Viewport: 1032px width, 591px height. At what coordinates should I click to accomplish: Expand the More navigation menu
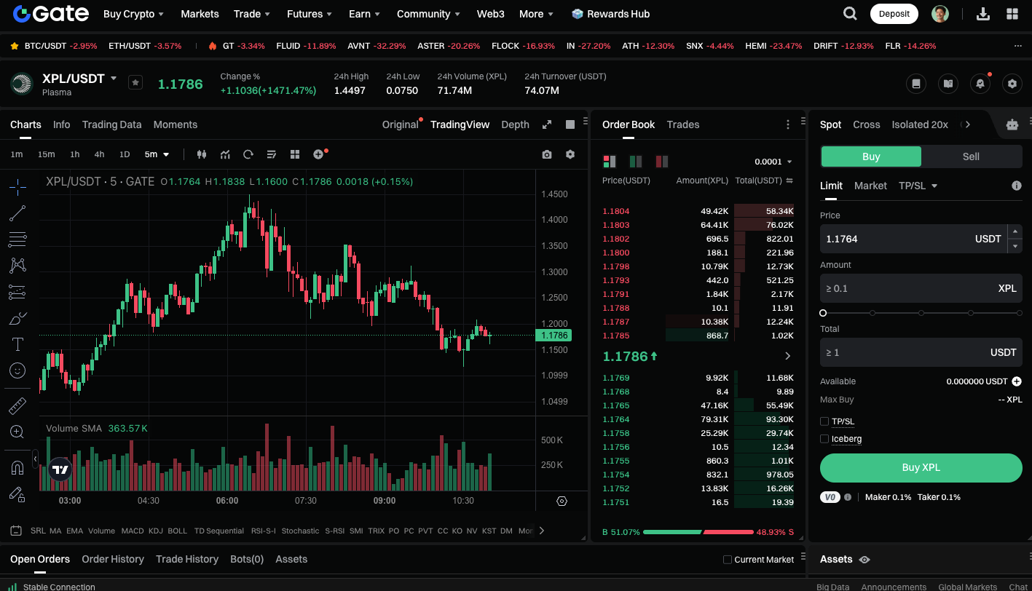coord(536,14)
